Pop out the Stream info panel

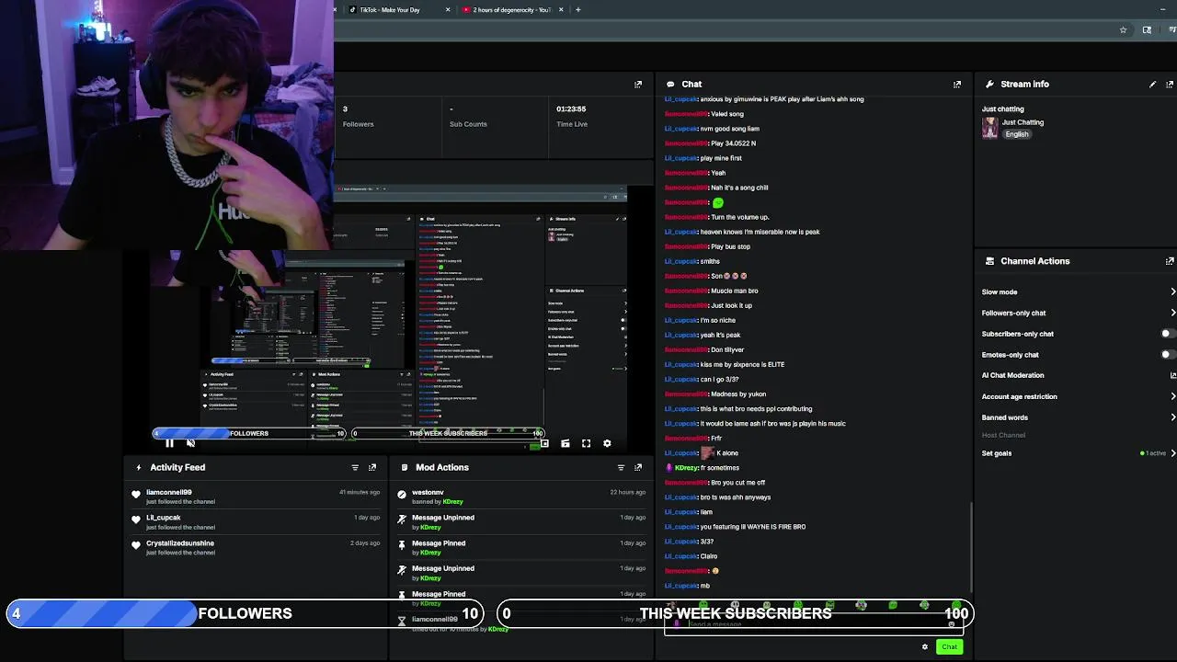pyautogui.click(x=1170, y=84)
